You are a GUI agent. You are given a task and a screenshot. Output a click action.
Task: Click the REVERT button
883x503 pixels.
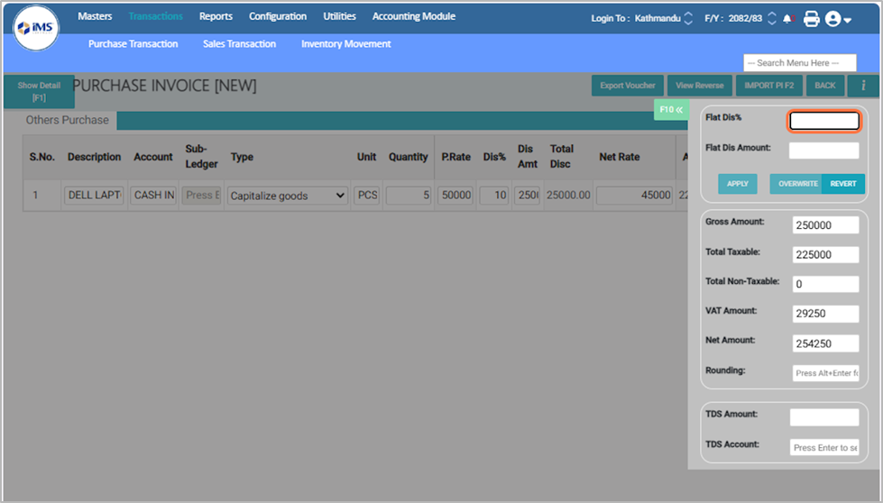[842, 183]
